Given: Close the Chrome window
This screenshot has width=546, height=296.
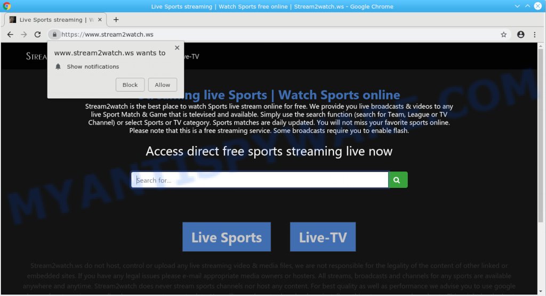Looking at the screenshot, I should coord(538,6).
